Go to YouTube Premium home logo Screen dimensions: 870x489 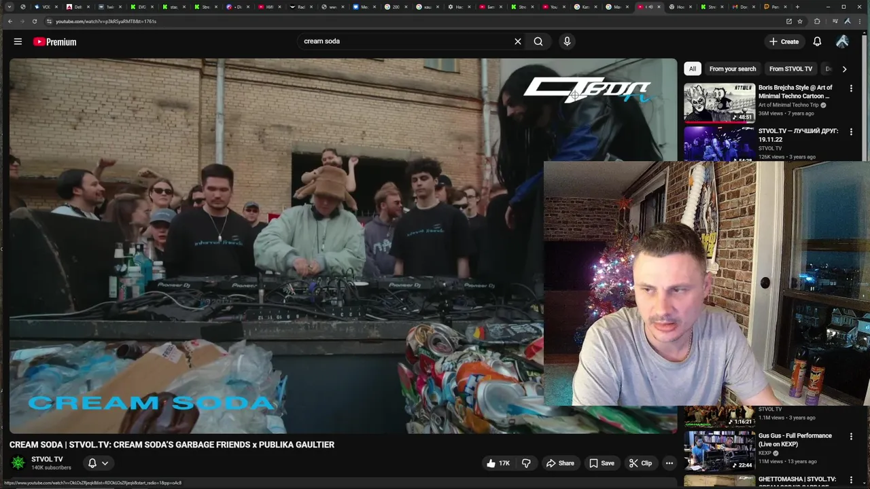(x=54, y=41)
